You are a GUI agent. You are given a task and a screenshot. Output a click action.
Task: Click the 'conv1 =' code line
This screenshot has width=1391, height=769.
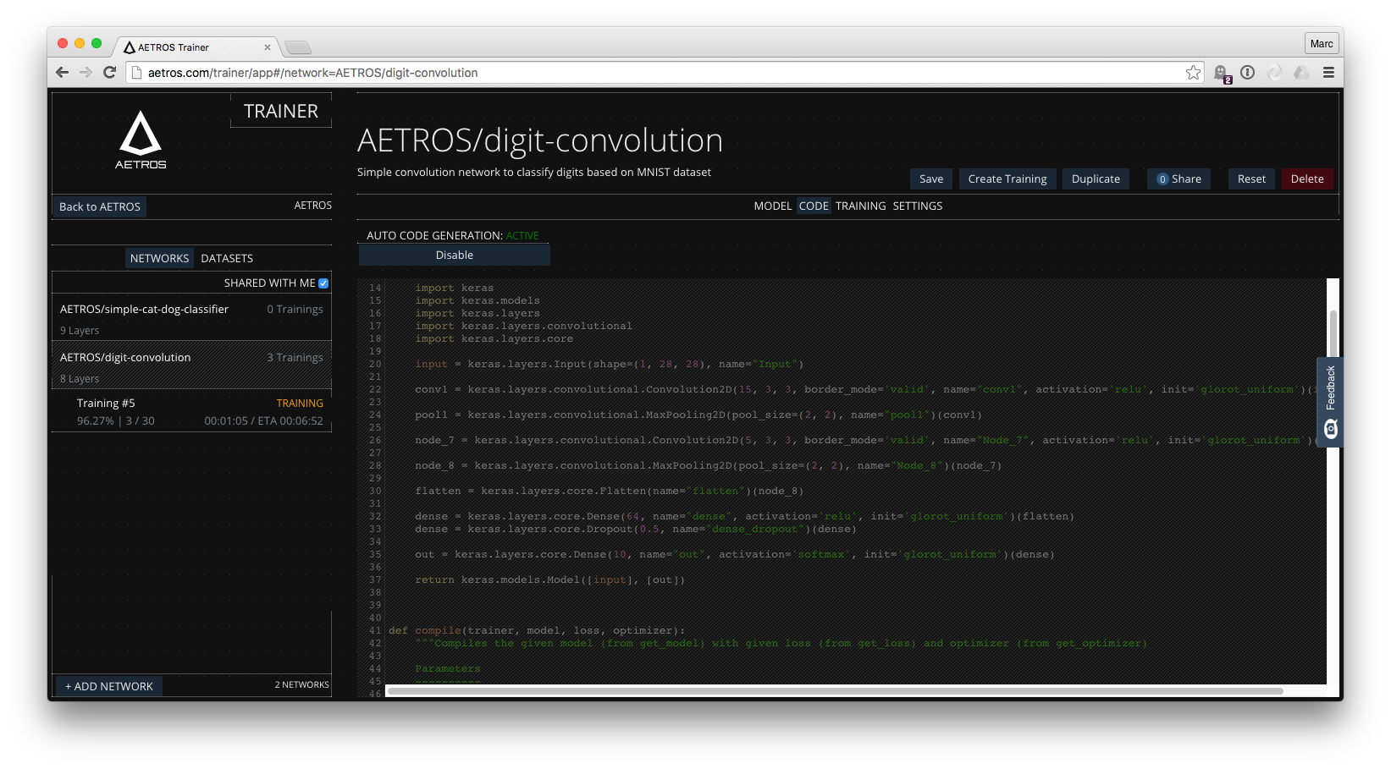click(865, 390)
